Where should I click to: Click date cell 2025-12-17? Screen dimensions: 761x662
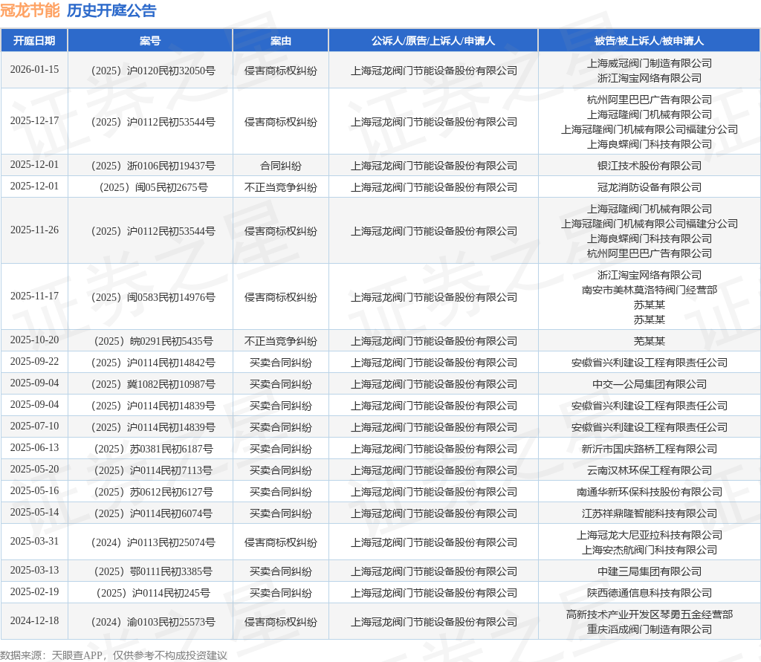34,120
